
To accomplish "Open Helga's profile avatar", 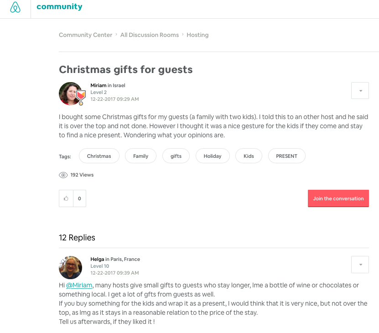I will [70, 267].
